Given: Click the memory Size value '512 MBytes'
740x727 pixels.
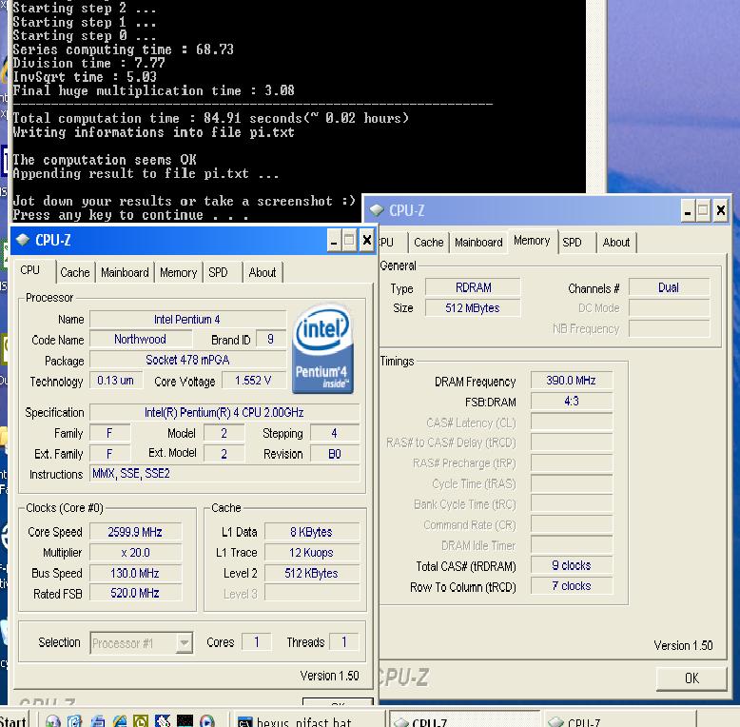Looking at the screenshot, I should click(x=473, y=307).
